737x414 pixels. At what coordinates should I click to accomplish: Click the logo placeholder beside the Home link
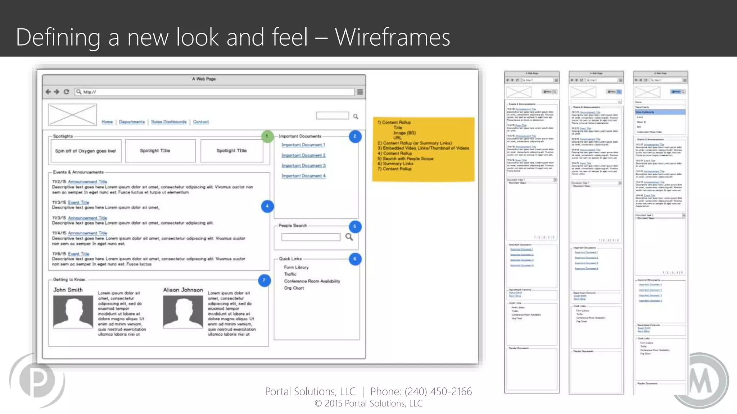point(72,115)
